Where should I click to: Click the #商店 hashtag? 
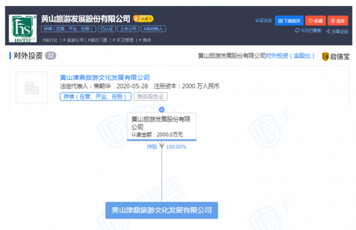[145, 40]
